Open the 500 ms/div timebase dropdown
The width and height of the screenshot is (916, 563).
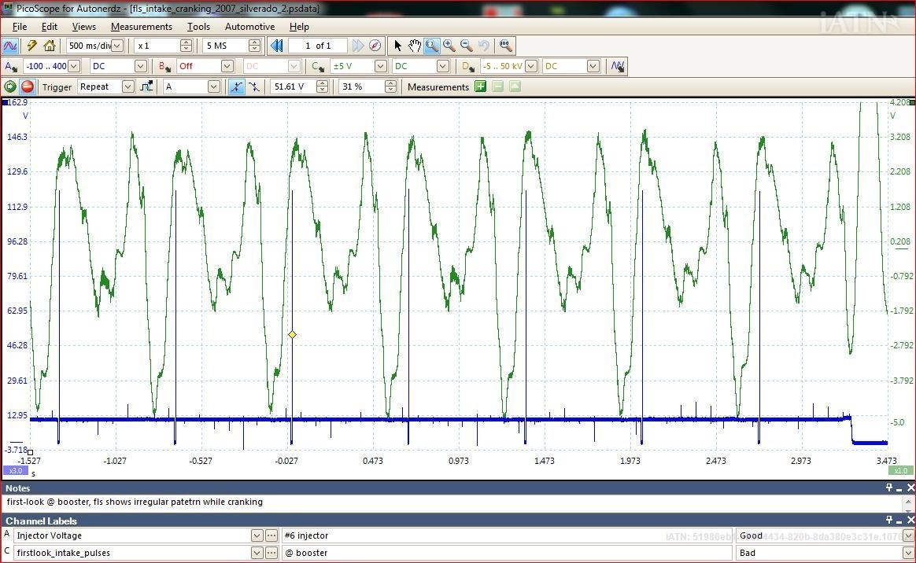click(x=117, y=46)
